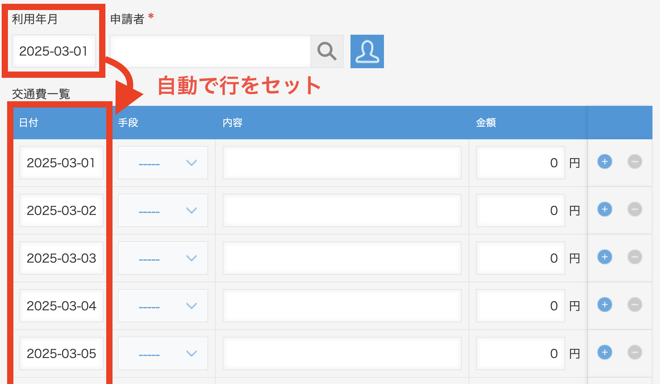Screen dimensions: 660x384
Task: Remove the 2025-03-05 row
Action: point(635,352)
